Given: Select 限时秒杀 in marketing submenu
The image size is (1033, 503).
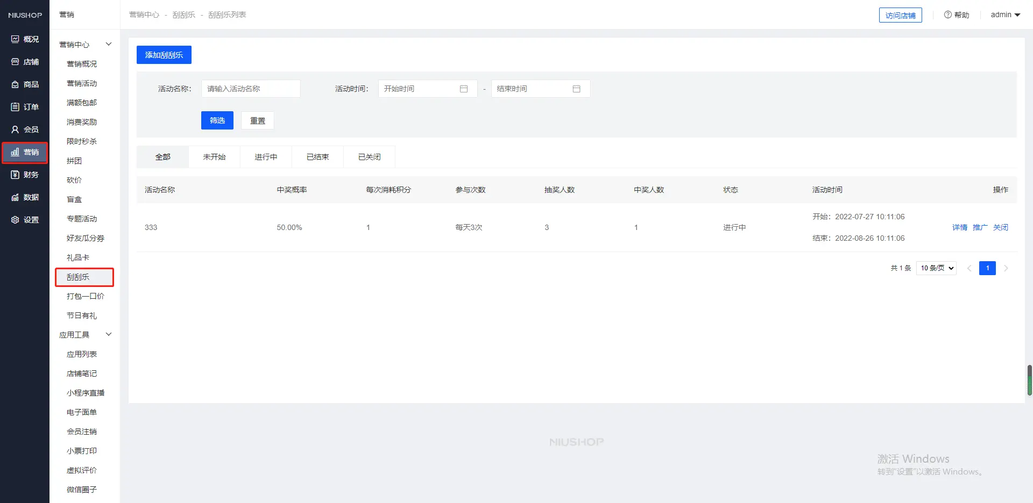Looking at the screenshot, I should (x=82, y=141).
